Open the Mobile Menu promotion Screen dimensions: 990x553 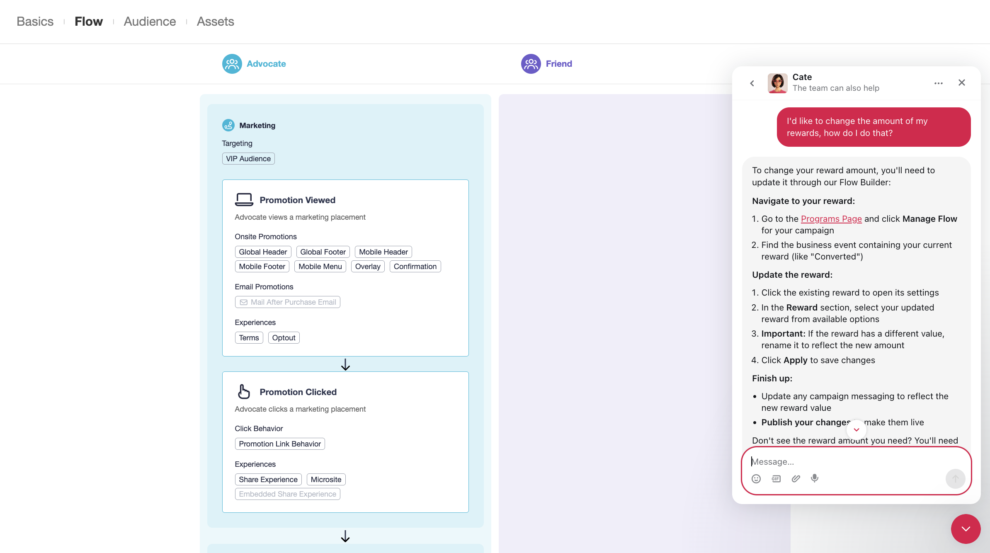[x=320, y=267]
